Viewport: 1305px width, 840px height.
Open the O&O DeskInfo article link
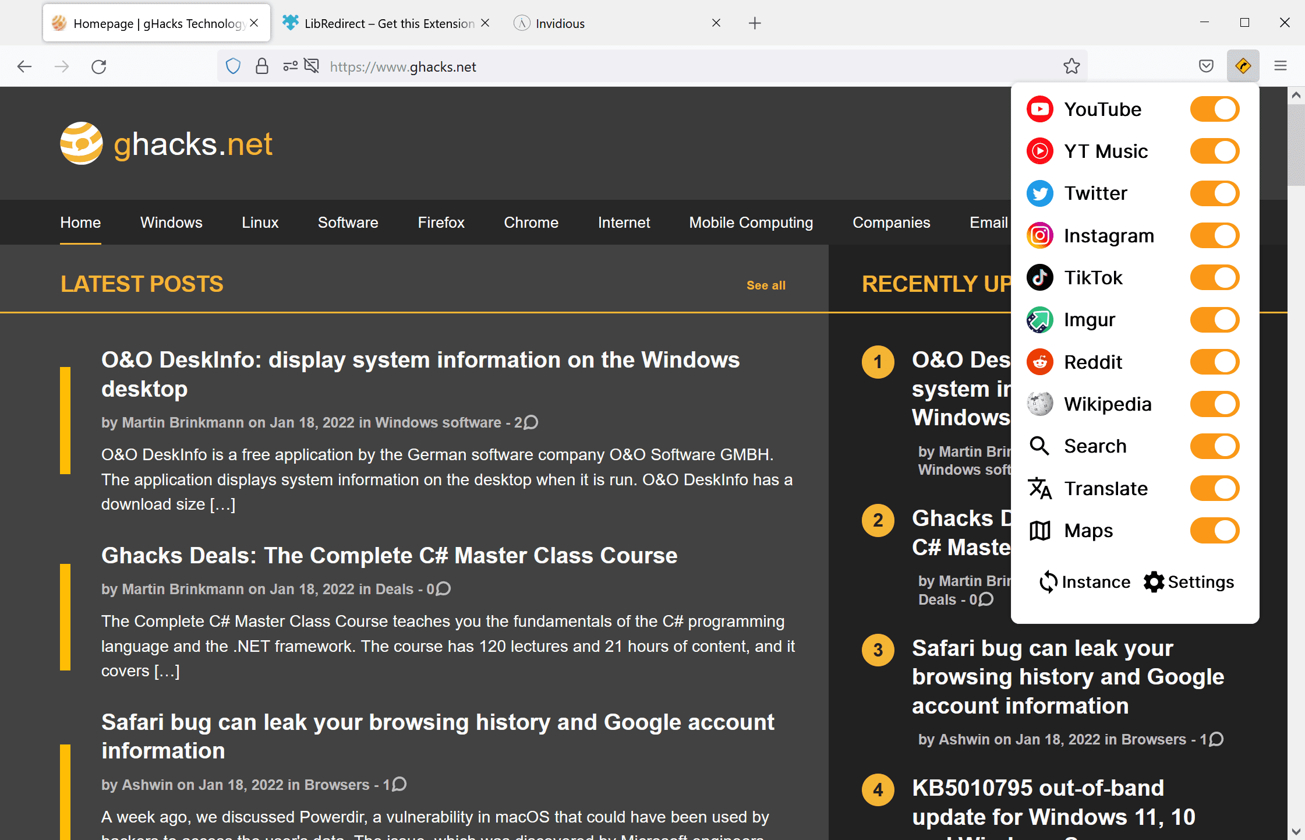tap(422, 374)
